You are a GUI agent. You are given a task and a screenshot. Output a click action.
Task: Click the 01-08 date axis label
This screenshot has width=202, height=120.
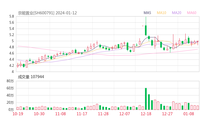click(189, 114)
